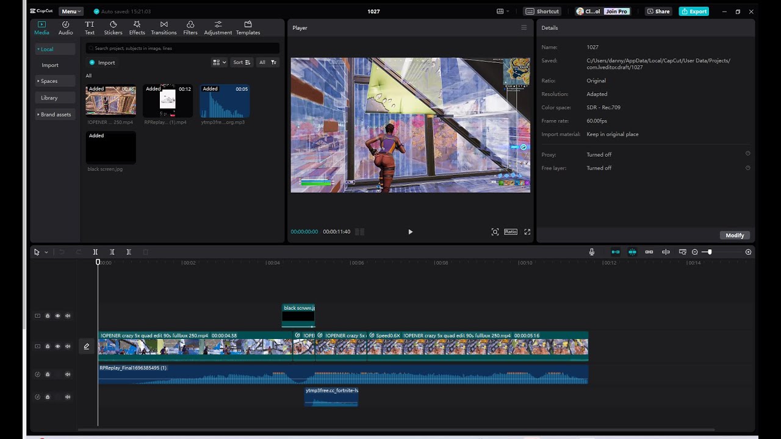Click the Join Pro button
Image resolution: width=781 pixels, height=439 pixels.
point(616,12)
